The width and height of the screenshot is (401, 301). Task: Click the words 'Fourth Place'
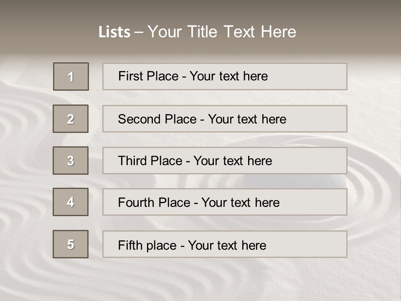154,203
